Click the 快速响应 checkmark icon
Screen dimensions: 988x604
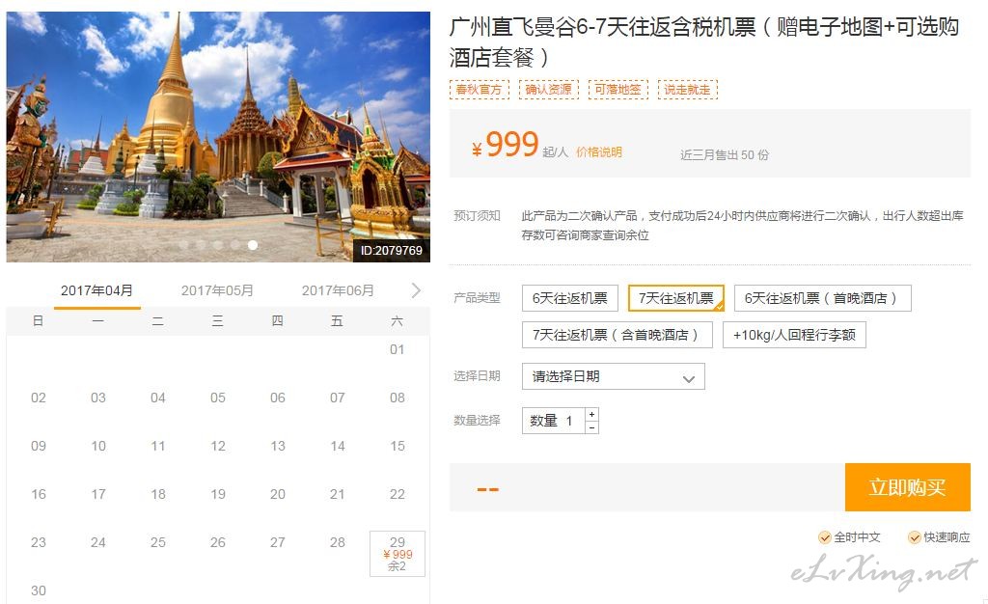(x=915, y=537)
